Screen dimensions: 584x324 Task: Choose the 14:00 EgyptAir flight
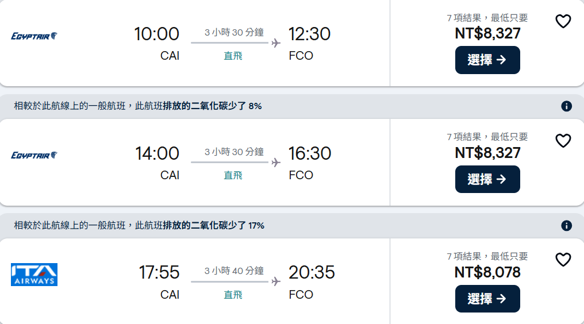pyautogui.click(x=487, y=179)
